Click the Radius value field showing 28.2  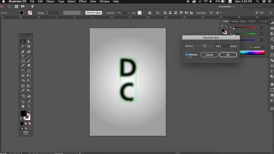[222, 46]
